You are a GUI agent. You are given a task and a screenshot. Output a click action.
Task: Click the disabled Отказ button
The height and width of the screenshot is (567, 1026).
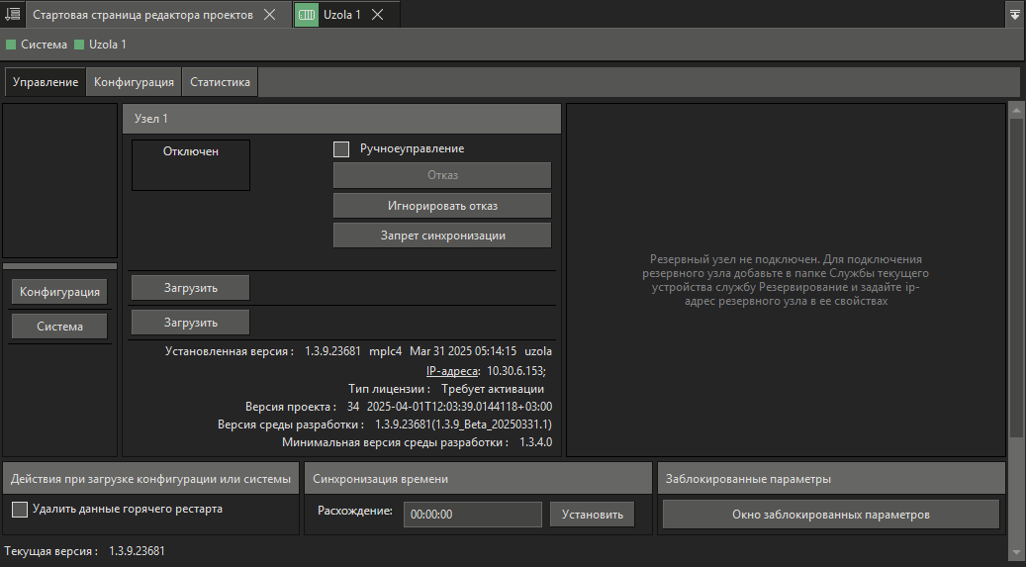point(442,175)
